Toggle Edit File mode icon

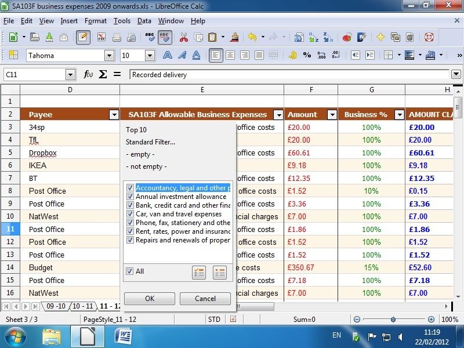click(83, 37)
